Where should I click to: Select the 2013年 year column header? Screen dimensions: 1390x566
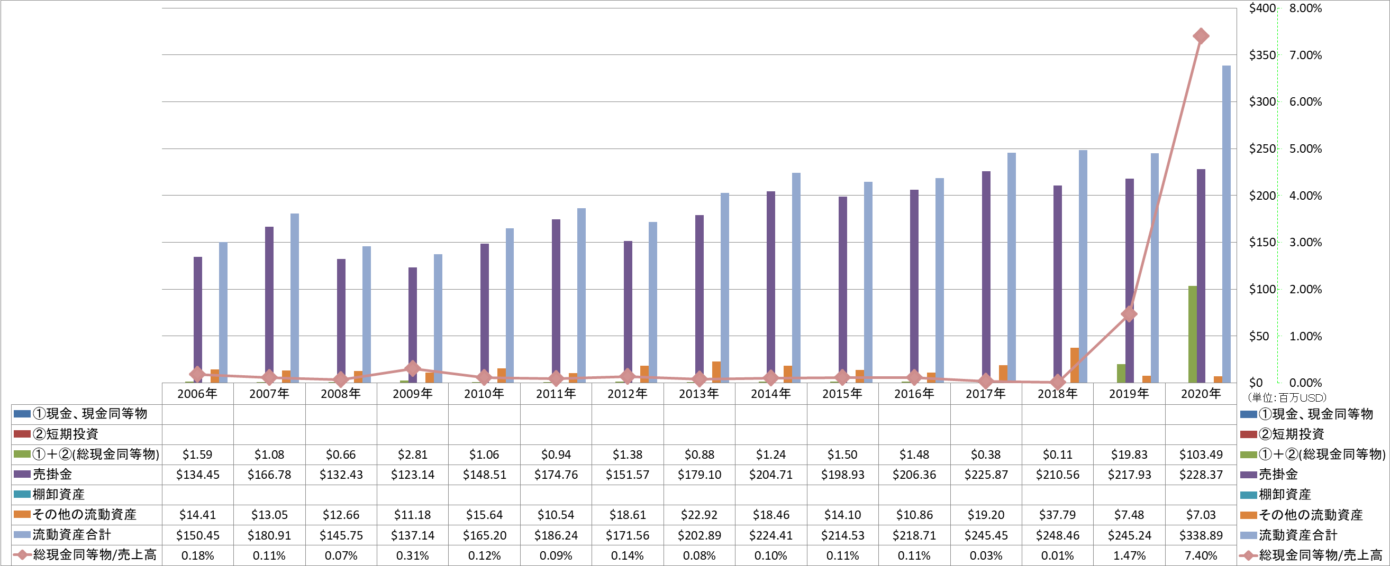699,394
